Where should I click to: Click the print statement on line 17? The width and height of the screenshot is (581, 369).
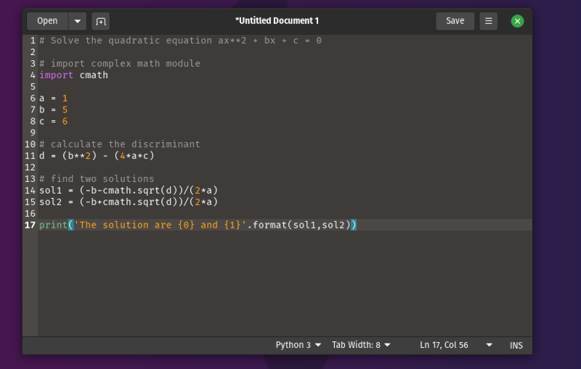(198, 225)
